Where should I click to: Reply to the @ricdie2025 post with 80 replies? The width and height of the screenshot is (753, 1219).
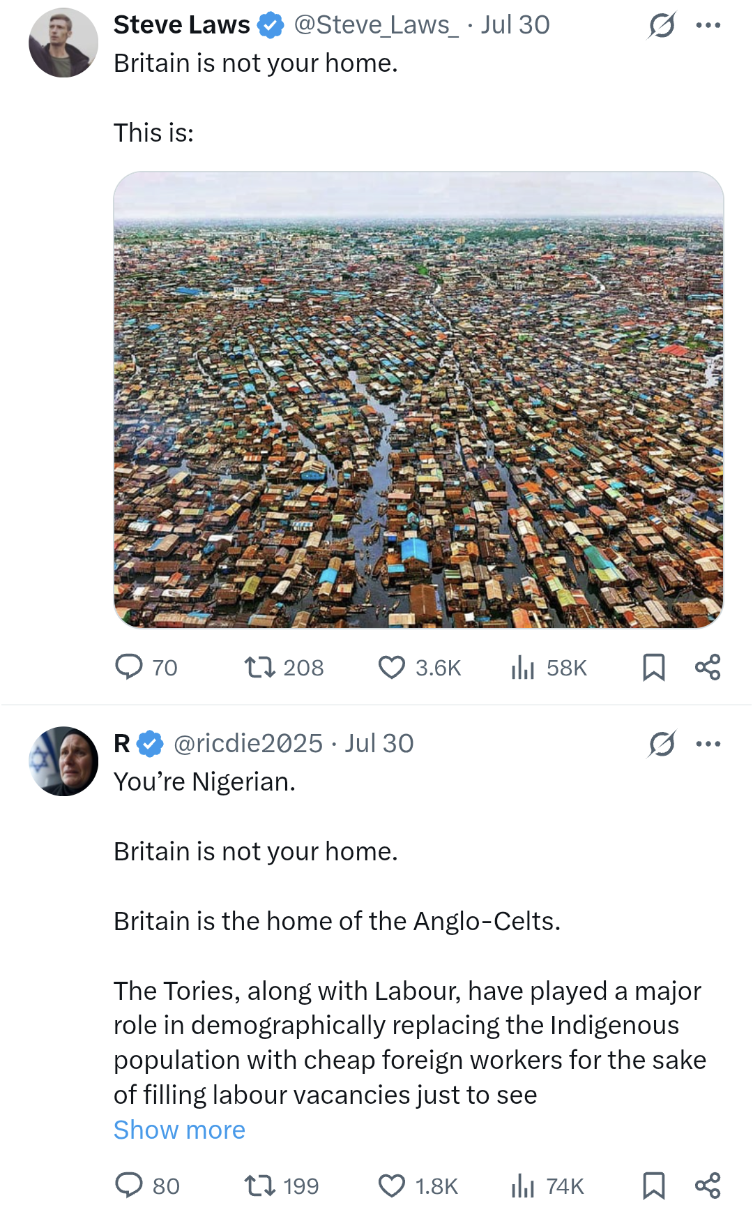(147, 1186)
